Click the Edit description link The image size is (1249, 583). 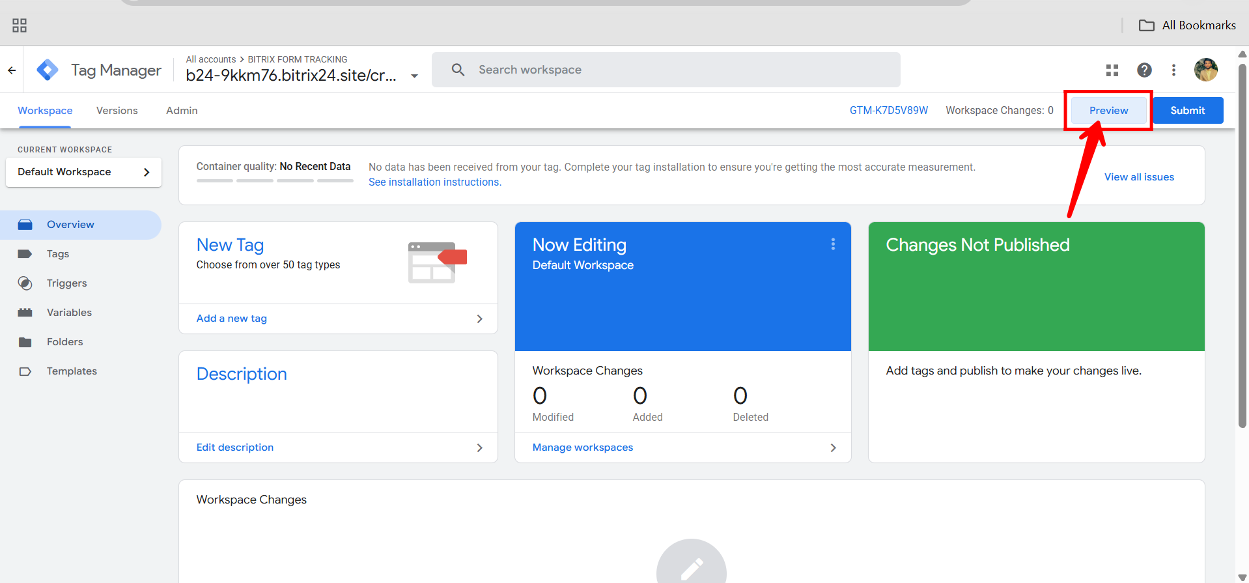coord(235,448)
